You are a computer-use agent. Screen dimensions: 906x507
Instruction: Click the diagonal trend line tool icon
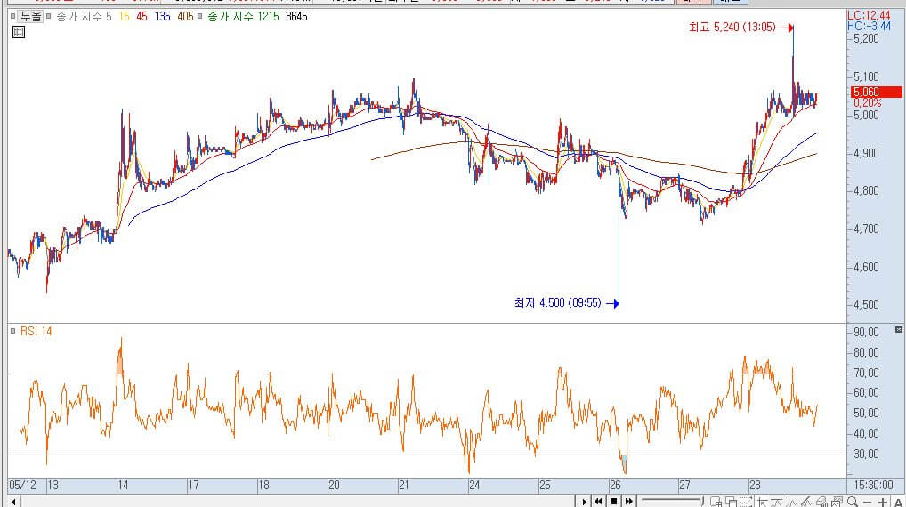806,502
